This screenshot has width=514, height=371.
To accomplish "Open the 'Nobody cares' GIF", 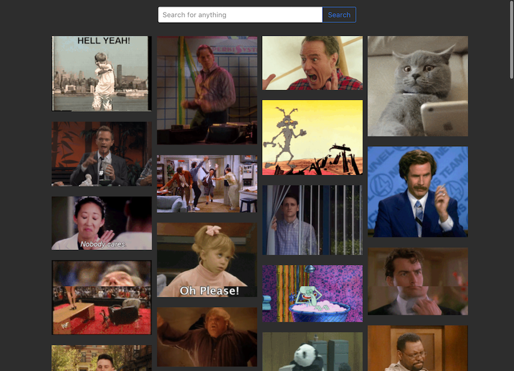I will coord(101,223).
